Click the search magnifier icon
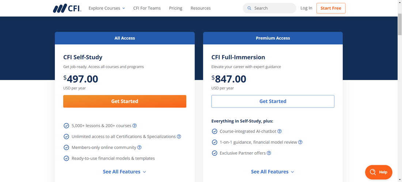Image resolution: width=402 pixels, height=182 pixels. pos(249,8)
